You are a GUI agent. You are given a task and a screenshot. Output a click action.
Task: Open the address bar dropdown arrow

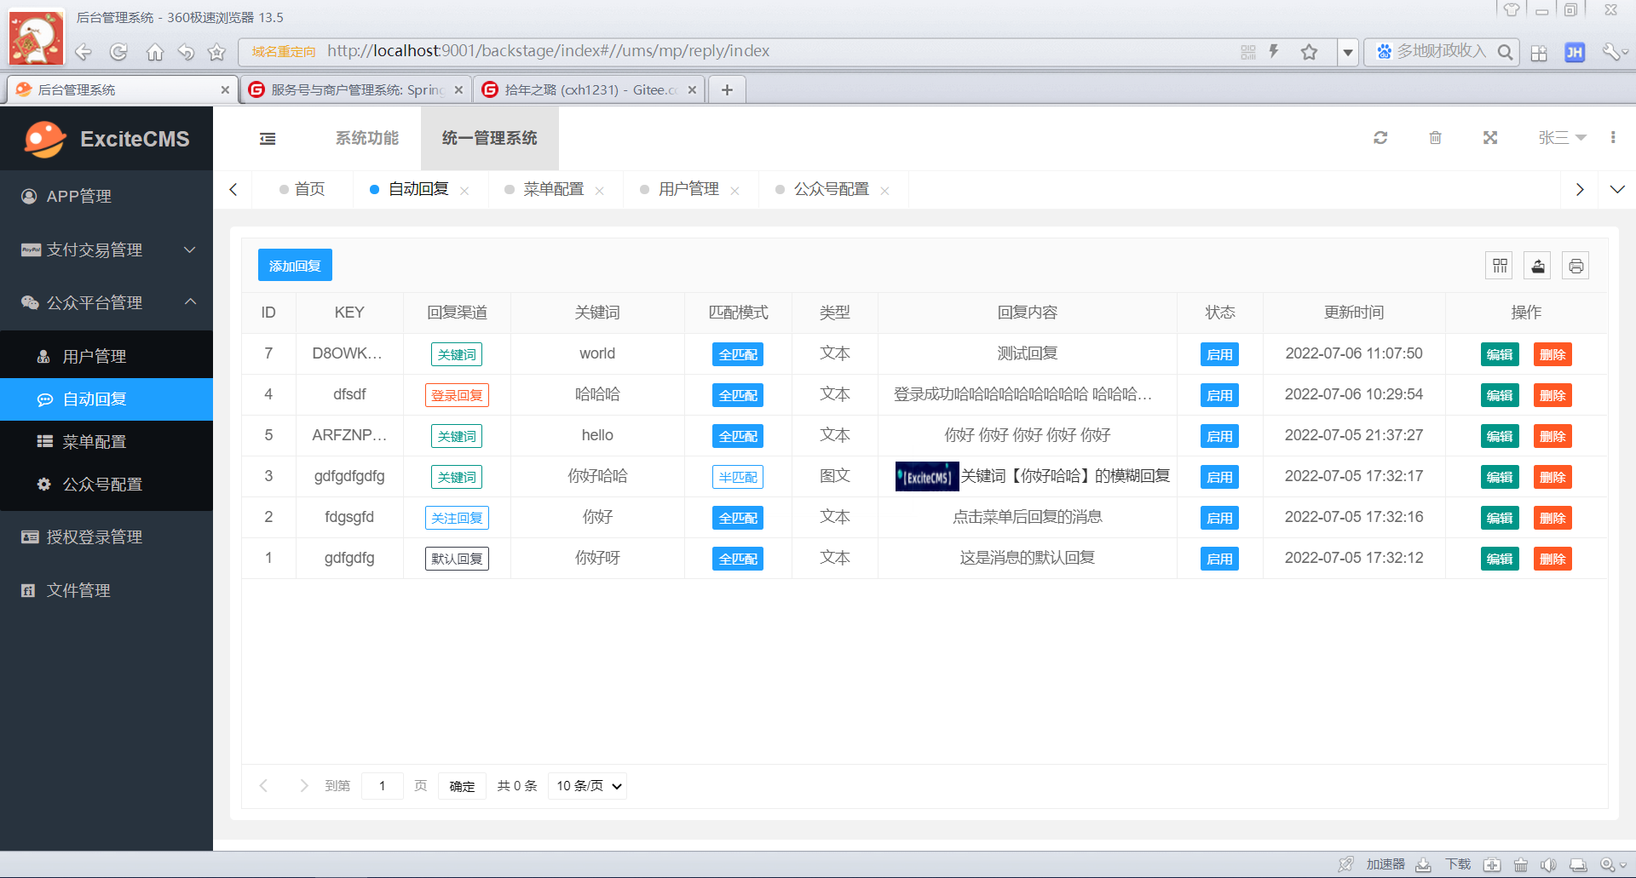tap(1348, 52)
